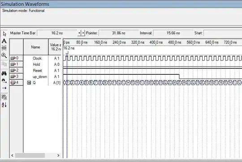242x162 pixels.
Task: Click the 720.0 ns time ruler mark
Action: [x=230, y=42]
